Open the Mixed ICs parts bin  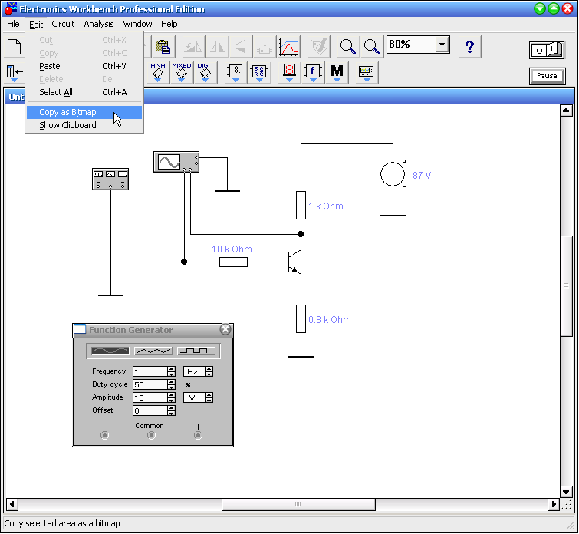click(181, 72)
